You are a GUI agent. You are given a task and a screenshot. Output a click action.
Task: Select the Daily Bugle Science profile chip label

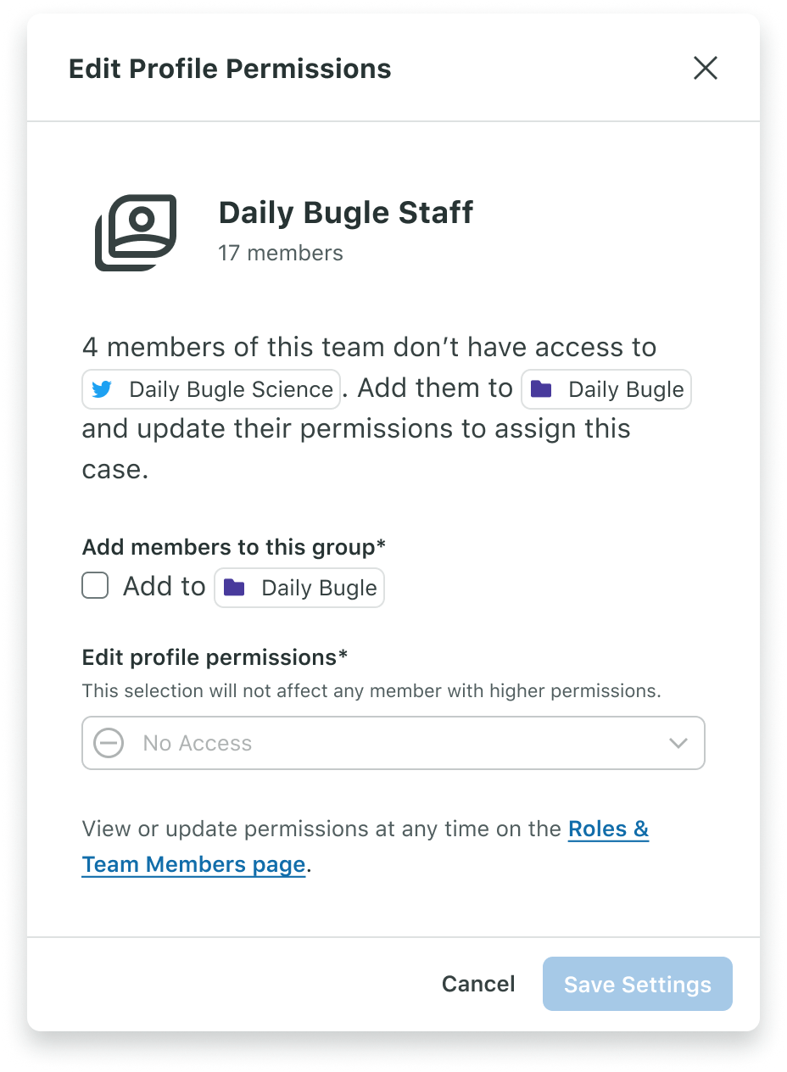231,389
